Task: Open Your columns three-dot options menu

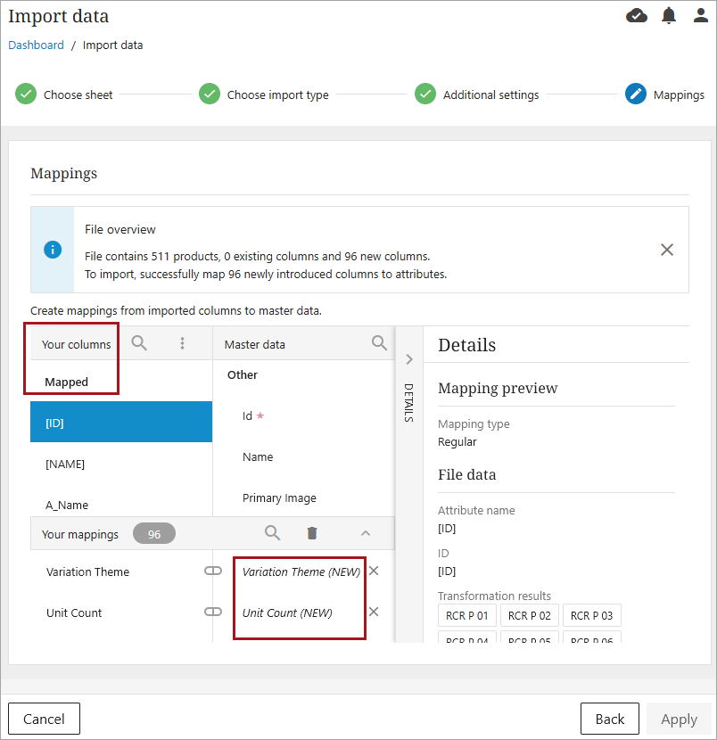Action: pos(182,343)
